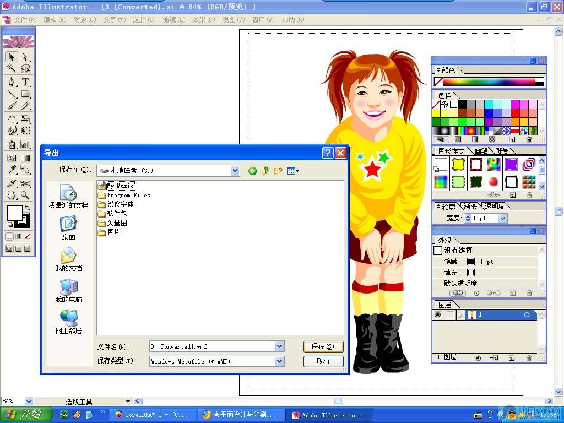Select the Line Segment tool
Image resolution: width=564 pixels, height=423 pixels.
pyautogui.click(x=12, y=94)
